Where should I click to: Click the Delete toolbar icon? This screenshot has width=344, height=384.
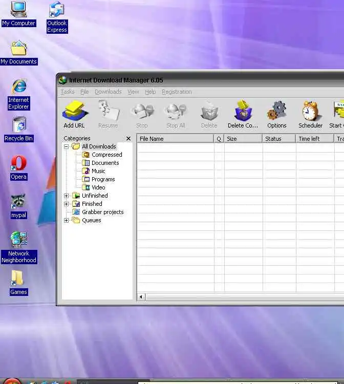pyautogui.click(x=209, y=115)
